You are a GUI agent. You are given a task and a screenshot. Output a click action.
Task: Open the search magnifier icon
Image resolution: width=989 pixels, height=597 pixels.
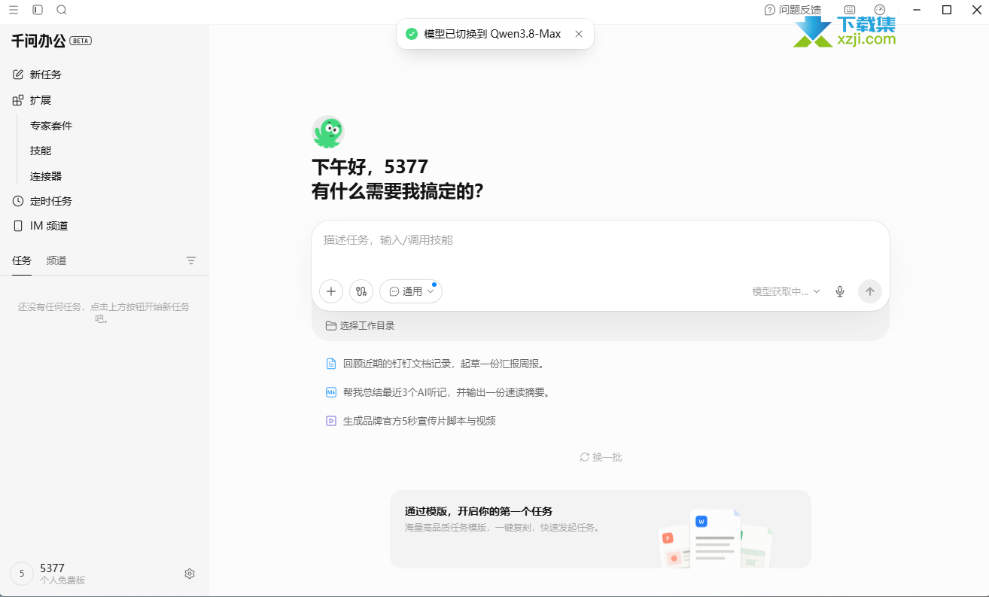point(62,10)
